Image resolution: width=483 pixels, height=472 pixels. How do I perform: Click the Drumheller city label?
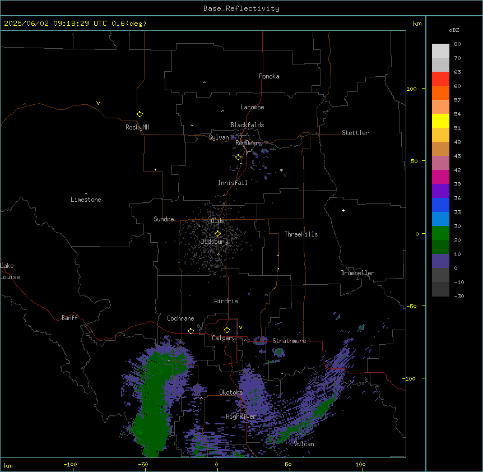357,273
